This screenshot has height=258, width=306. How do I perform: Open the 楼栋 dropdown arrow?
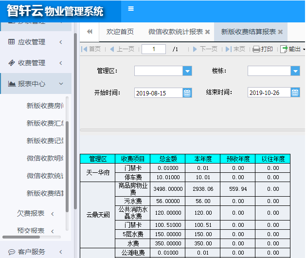click(295, 71)
